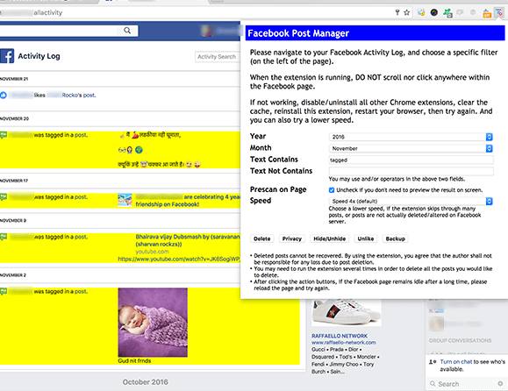Click the RAFFAELLO NETWORK ad title
The width and height of the screenshot is (508, 391).
coord(340,336)
